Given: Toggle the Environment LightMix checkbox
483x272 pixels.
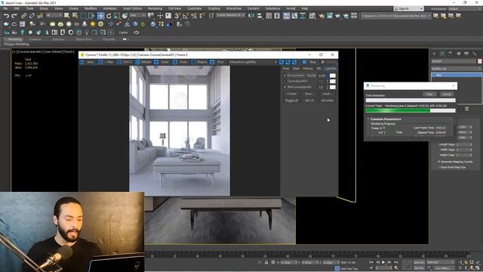Looking at the screenshot, I should pos(285,76).
